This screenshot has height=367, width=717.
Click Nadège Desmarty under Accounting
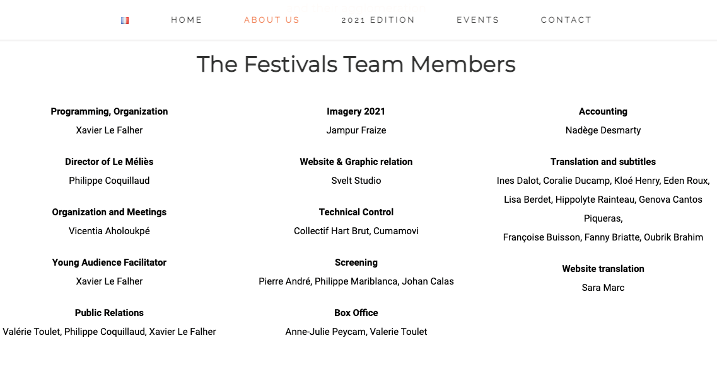(x=603, y=130)
